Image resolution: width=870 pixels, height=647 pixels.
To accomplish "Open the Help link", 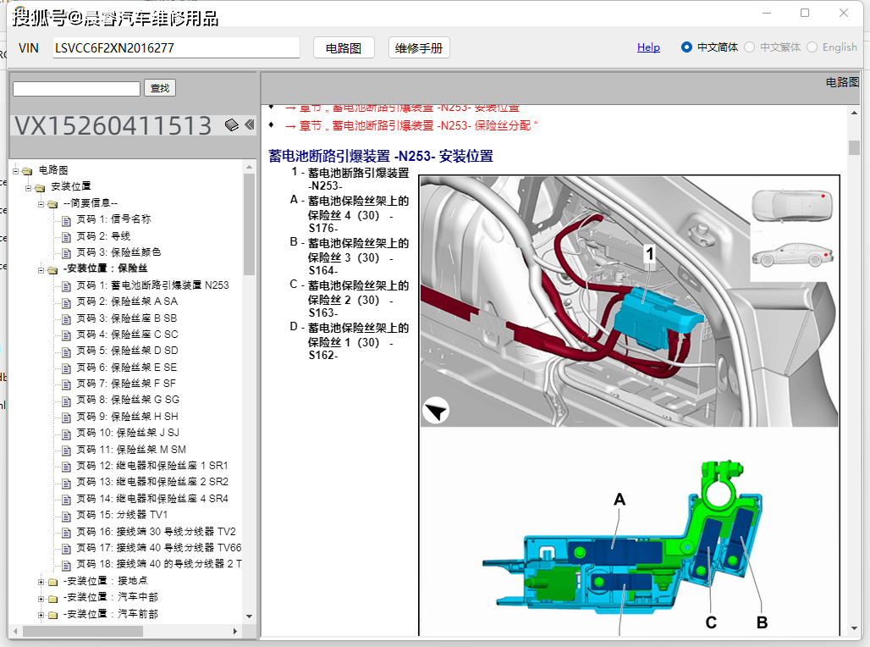I will pos(648,47).
